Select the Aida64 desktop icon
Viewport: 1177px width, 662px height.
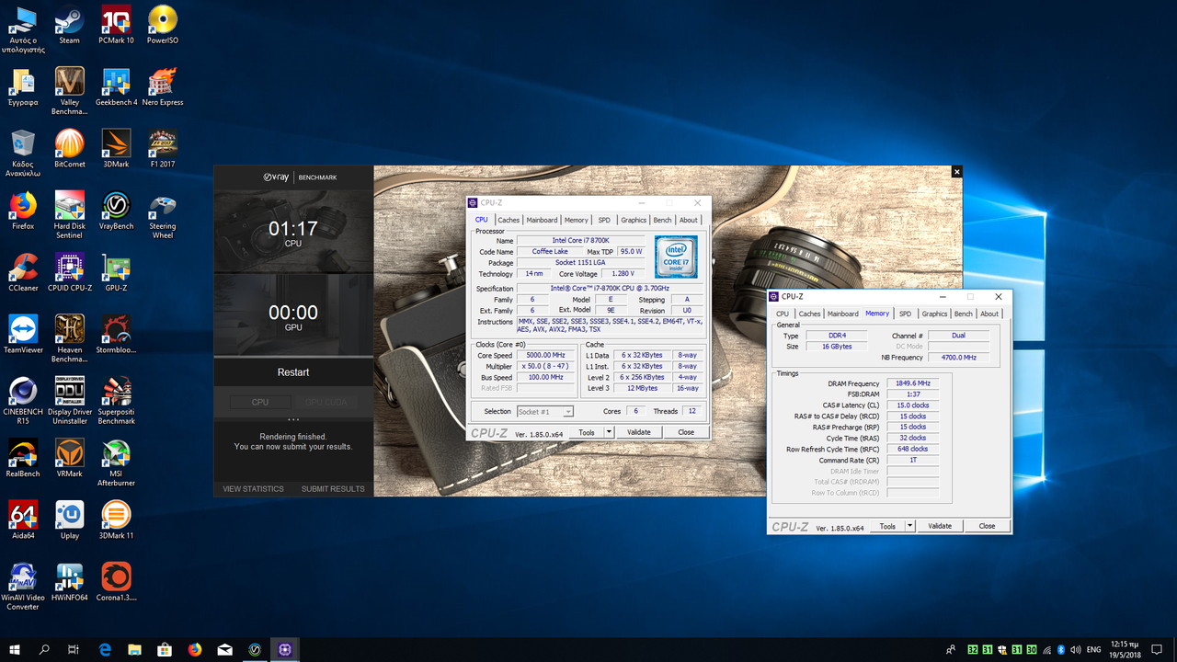pyautogui.click(x=23, y=519)
